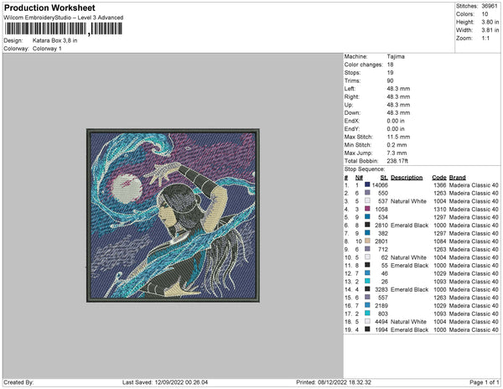Click the barcode under the worksheet title
Image resolution: width=503 pixels, height=389 pixels.
pyautogui.click(x=64, y=29)
